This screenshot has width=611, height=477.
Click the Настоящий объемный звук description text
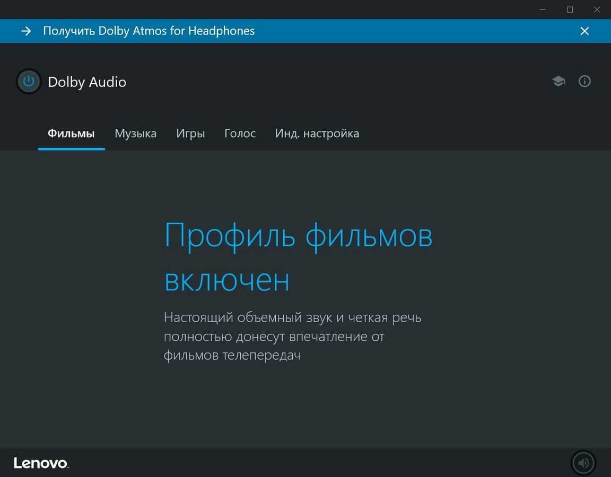[x=292, y=336]
